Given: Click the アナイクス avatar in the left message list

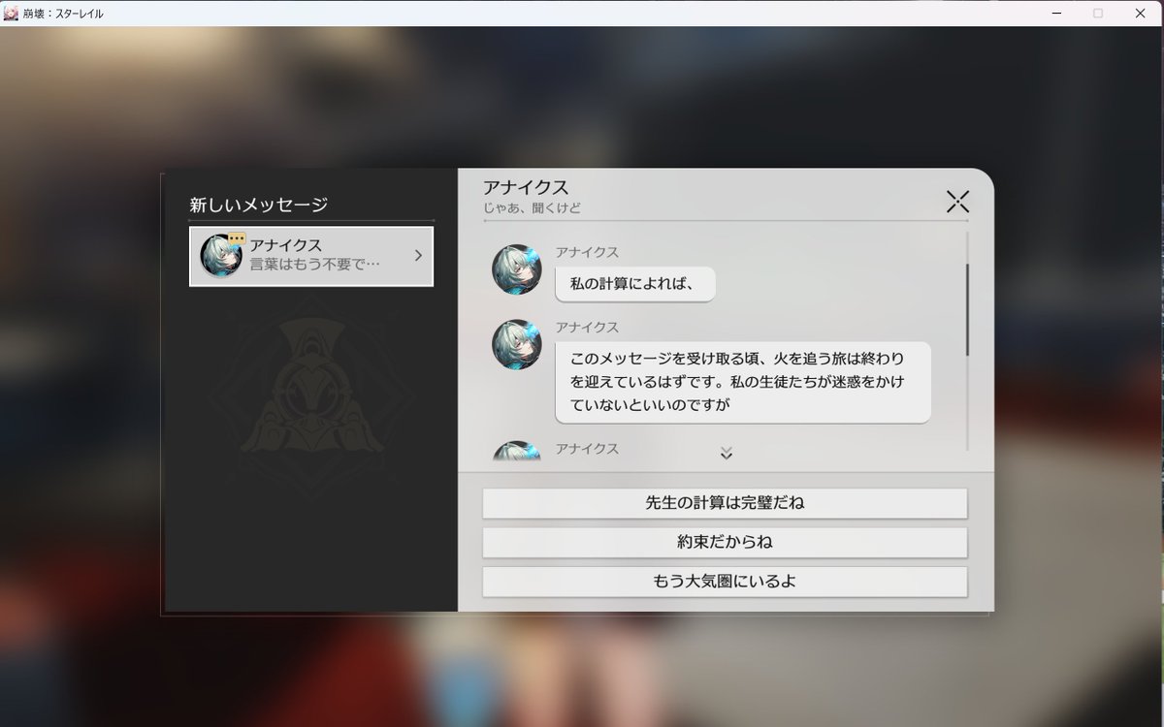Looking at the screenshot, I should click(221, 256).
